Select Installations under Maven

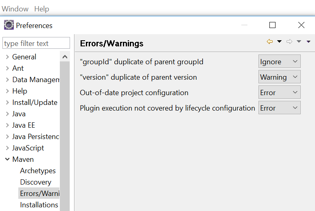click(x=39, y=205)
